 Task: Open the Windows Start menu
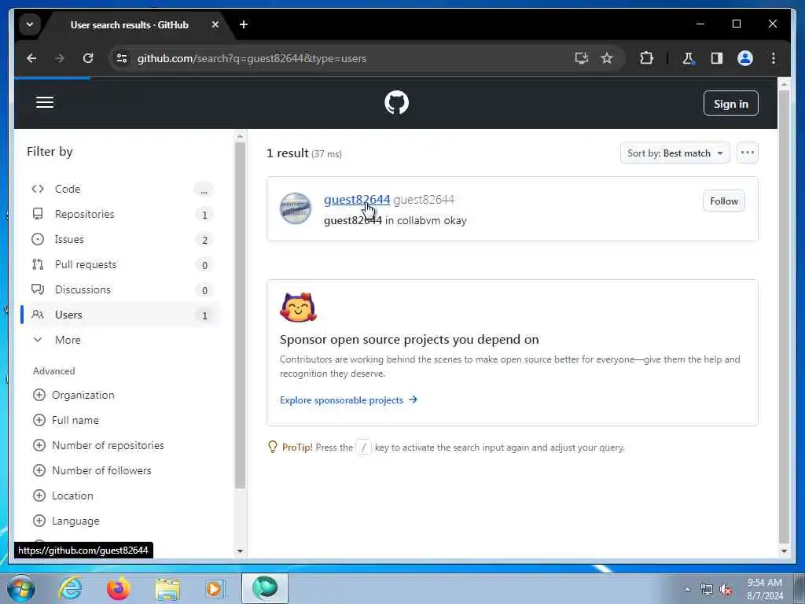pos(21,588)
